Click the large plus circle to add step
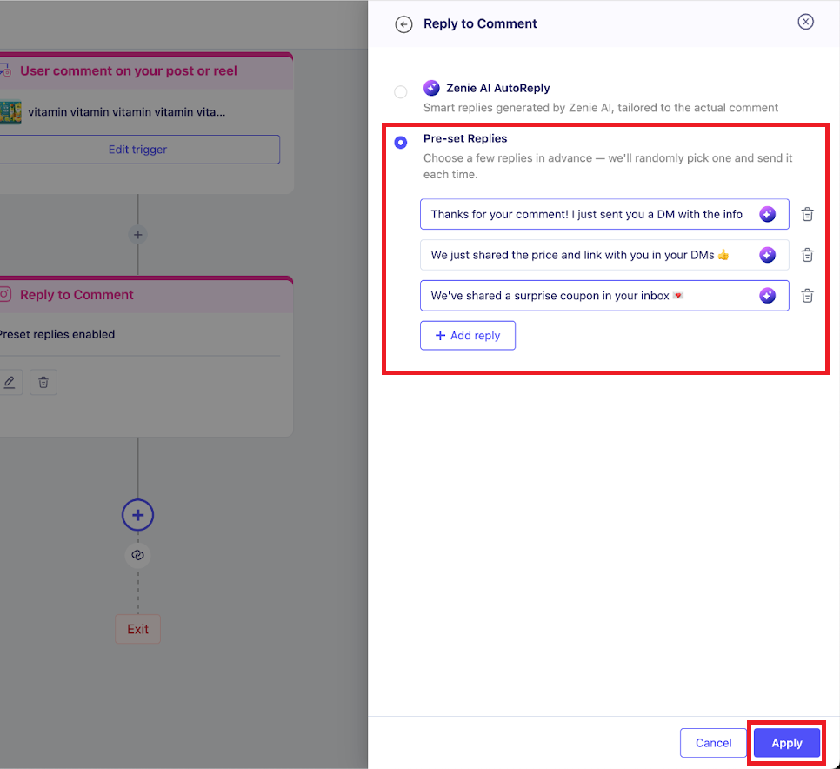Viewport: 840px width, 769px height. tap(137, 515)
